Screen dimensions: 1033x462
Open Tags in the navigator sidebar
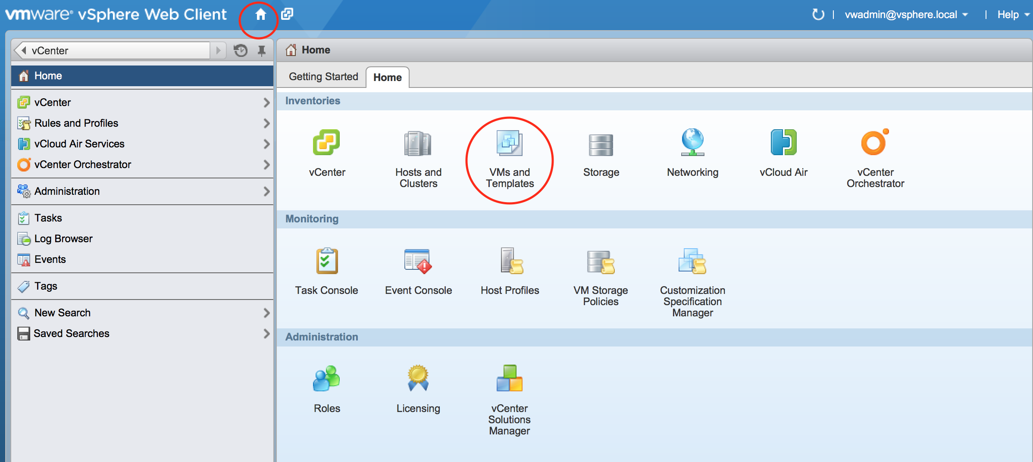142,286
